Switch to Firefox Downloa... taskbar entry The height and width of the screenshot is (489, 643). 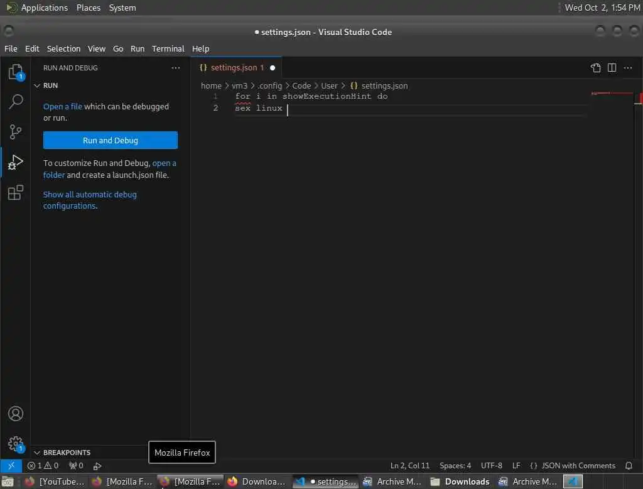[x=257, y=481]
